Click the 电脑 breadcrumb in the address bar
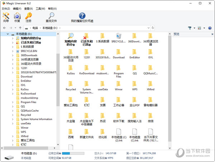The image size is (215, 162). [x=35, y=28]
